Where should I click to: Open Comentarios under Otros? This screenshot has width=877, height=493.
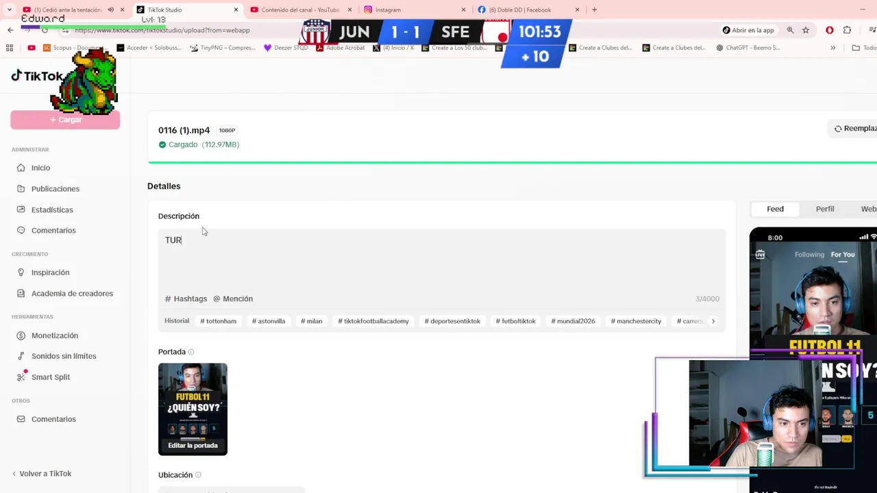[x=53, y=419]
